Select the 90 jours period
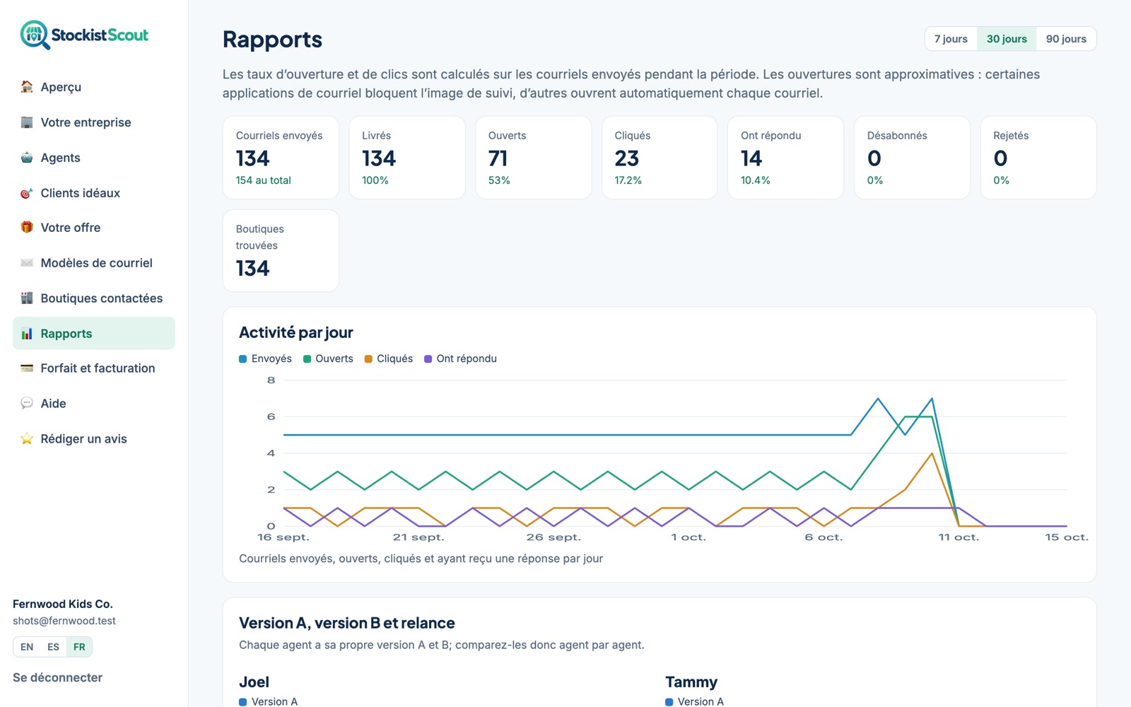This screenshot has height=707, width=1131. 1066,39
